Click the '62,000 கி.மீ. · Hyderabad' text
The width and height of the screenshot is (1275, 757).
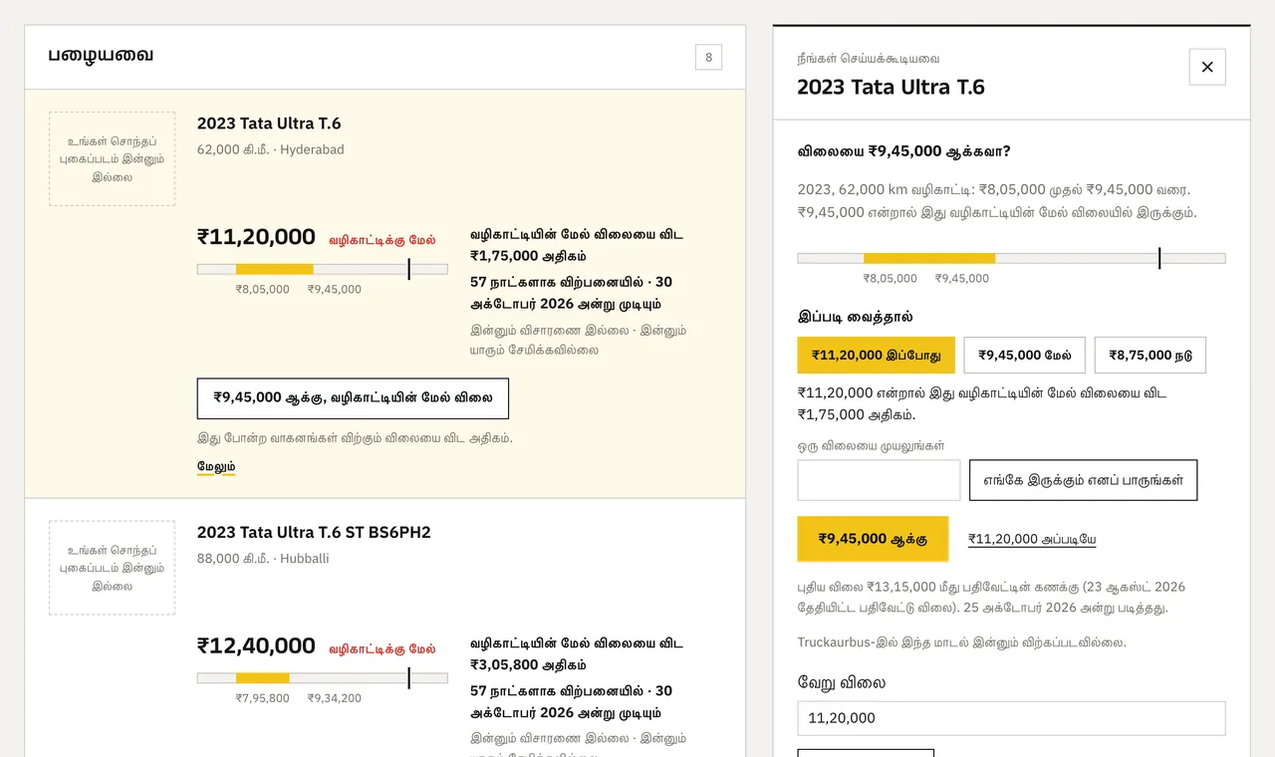(271, 149)
